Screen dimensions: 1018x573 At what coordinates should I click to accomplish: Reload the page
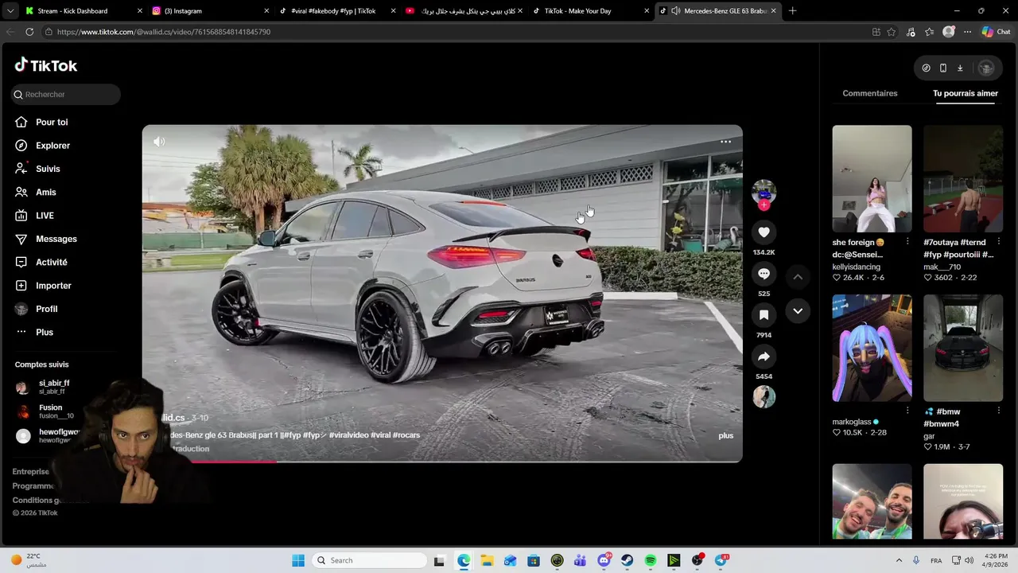point(29,32)
